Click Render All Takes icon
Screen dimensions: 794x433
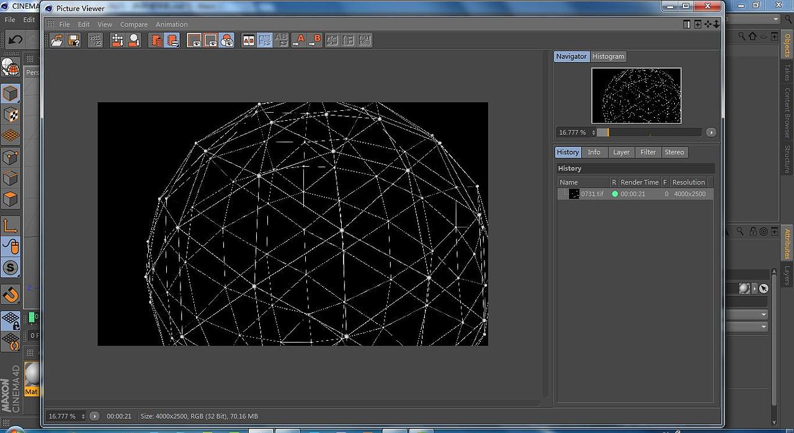tap(117, 40)
